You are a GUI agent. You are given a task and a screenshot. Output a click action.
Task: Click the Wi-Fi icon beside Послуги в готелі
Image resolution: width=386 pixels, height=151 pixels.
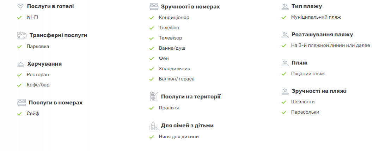pyautogui.click(x=20, y=7)
